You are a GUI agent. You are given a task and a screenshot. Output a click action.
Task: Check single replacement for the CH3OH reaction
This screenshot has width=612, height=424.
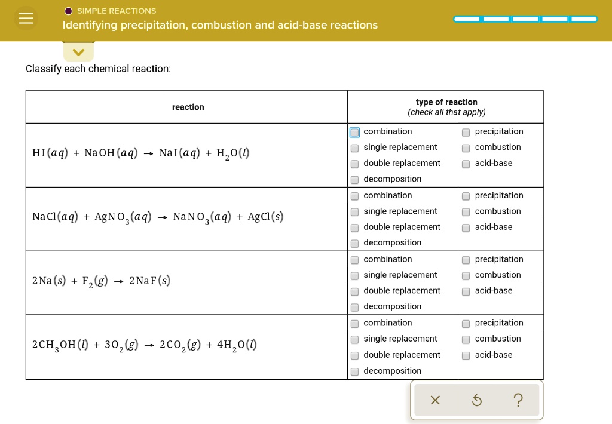tap(354, 339)
